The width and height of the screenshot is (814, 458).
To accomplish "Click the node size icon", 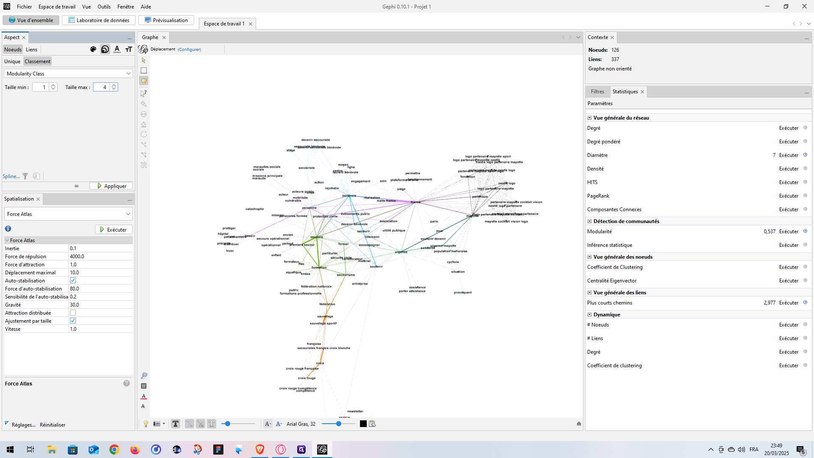I will pos(105,49).
